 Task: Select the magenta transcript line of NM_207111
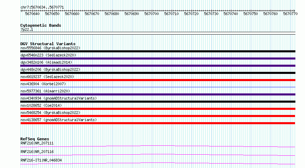(158, 146)
